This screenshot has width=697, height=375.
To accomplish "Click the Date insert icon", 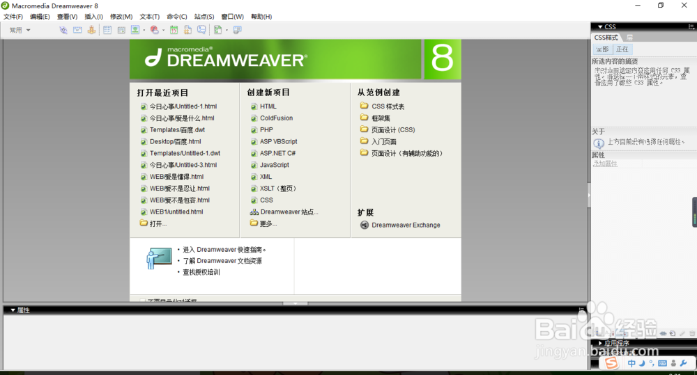I will click(174, 30).
